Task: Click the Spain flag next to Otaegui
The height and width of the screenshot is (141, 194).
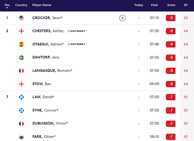Action: click(x=21, y=44)
